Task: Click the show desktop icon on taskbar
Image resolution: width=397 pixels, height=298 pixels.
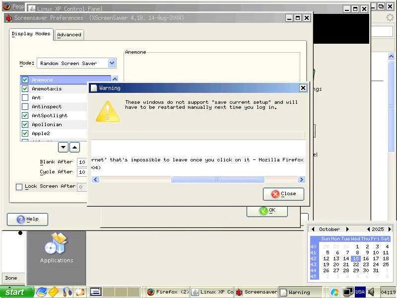Action: coord(96,292)
